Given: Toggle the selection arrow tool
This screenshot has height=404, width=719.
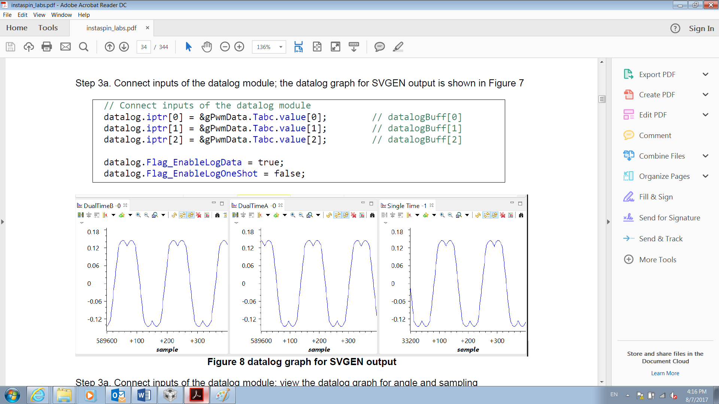Looking at the screenshot, I should pos(188,47).
